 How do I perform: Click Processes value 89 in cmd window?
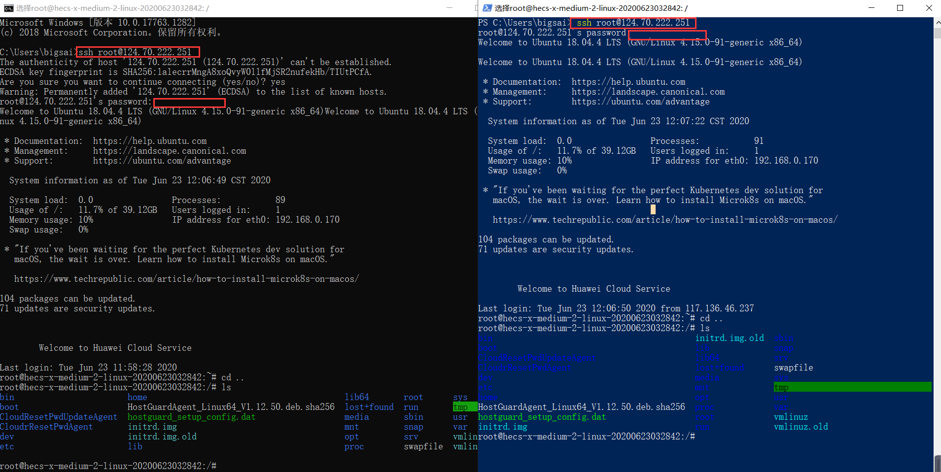pos(280,200)
